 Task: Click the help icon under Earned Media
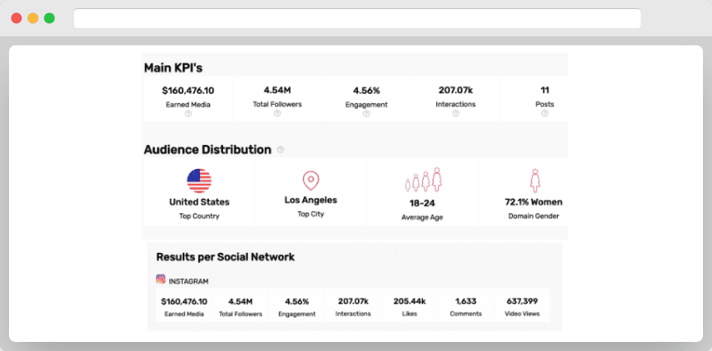point(188,114)
